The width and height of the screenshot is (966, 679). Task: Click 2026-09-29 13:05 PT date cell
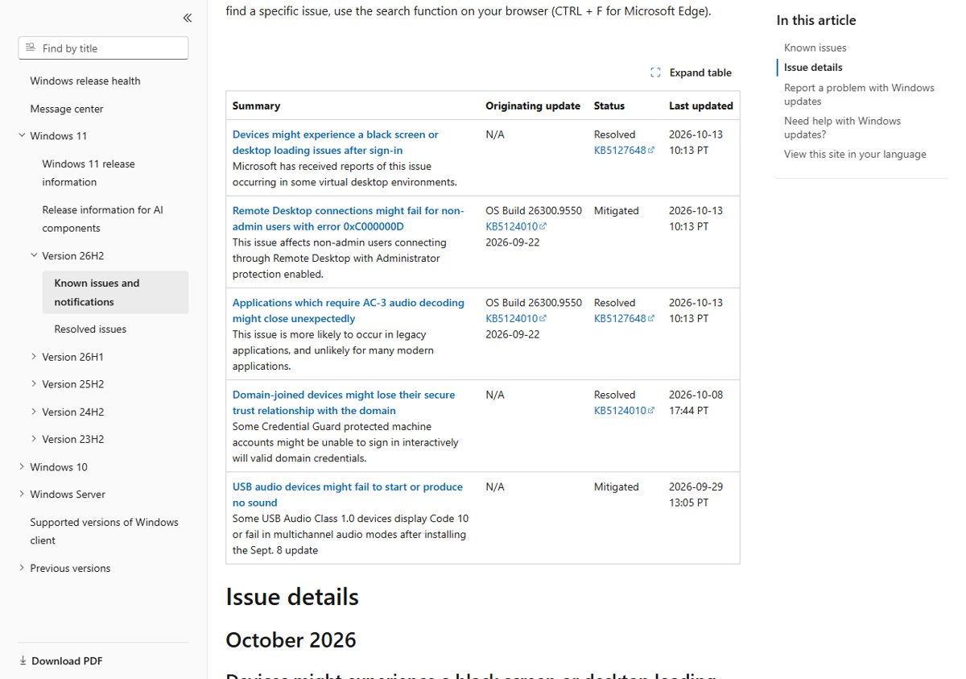696,495
